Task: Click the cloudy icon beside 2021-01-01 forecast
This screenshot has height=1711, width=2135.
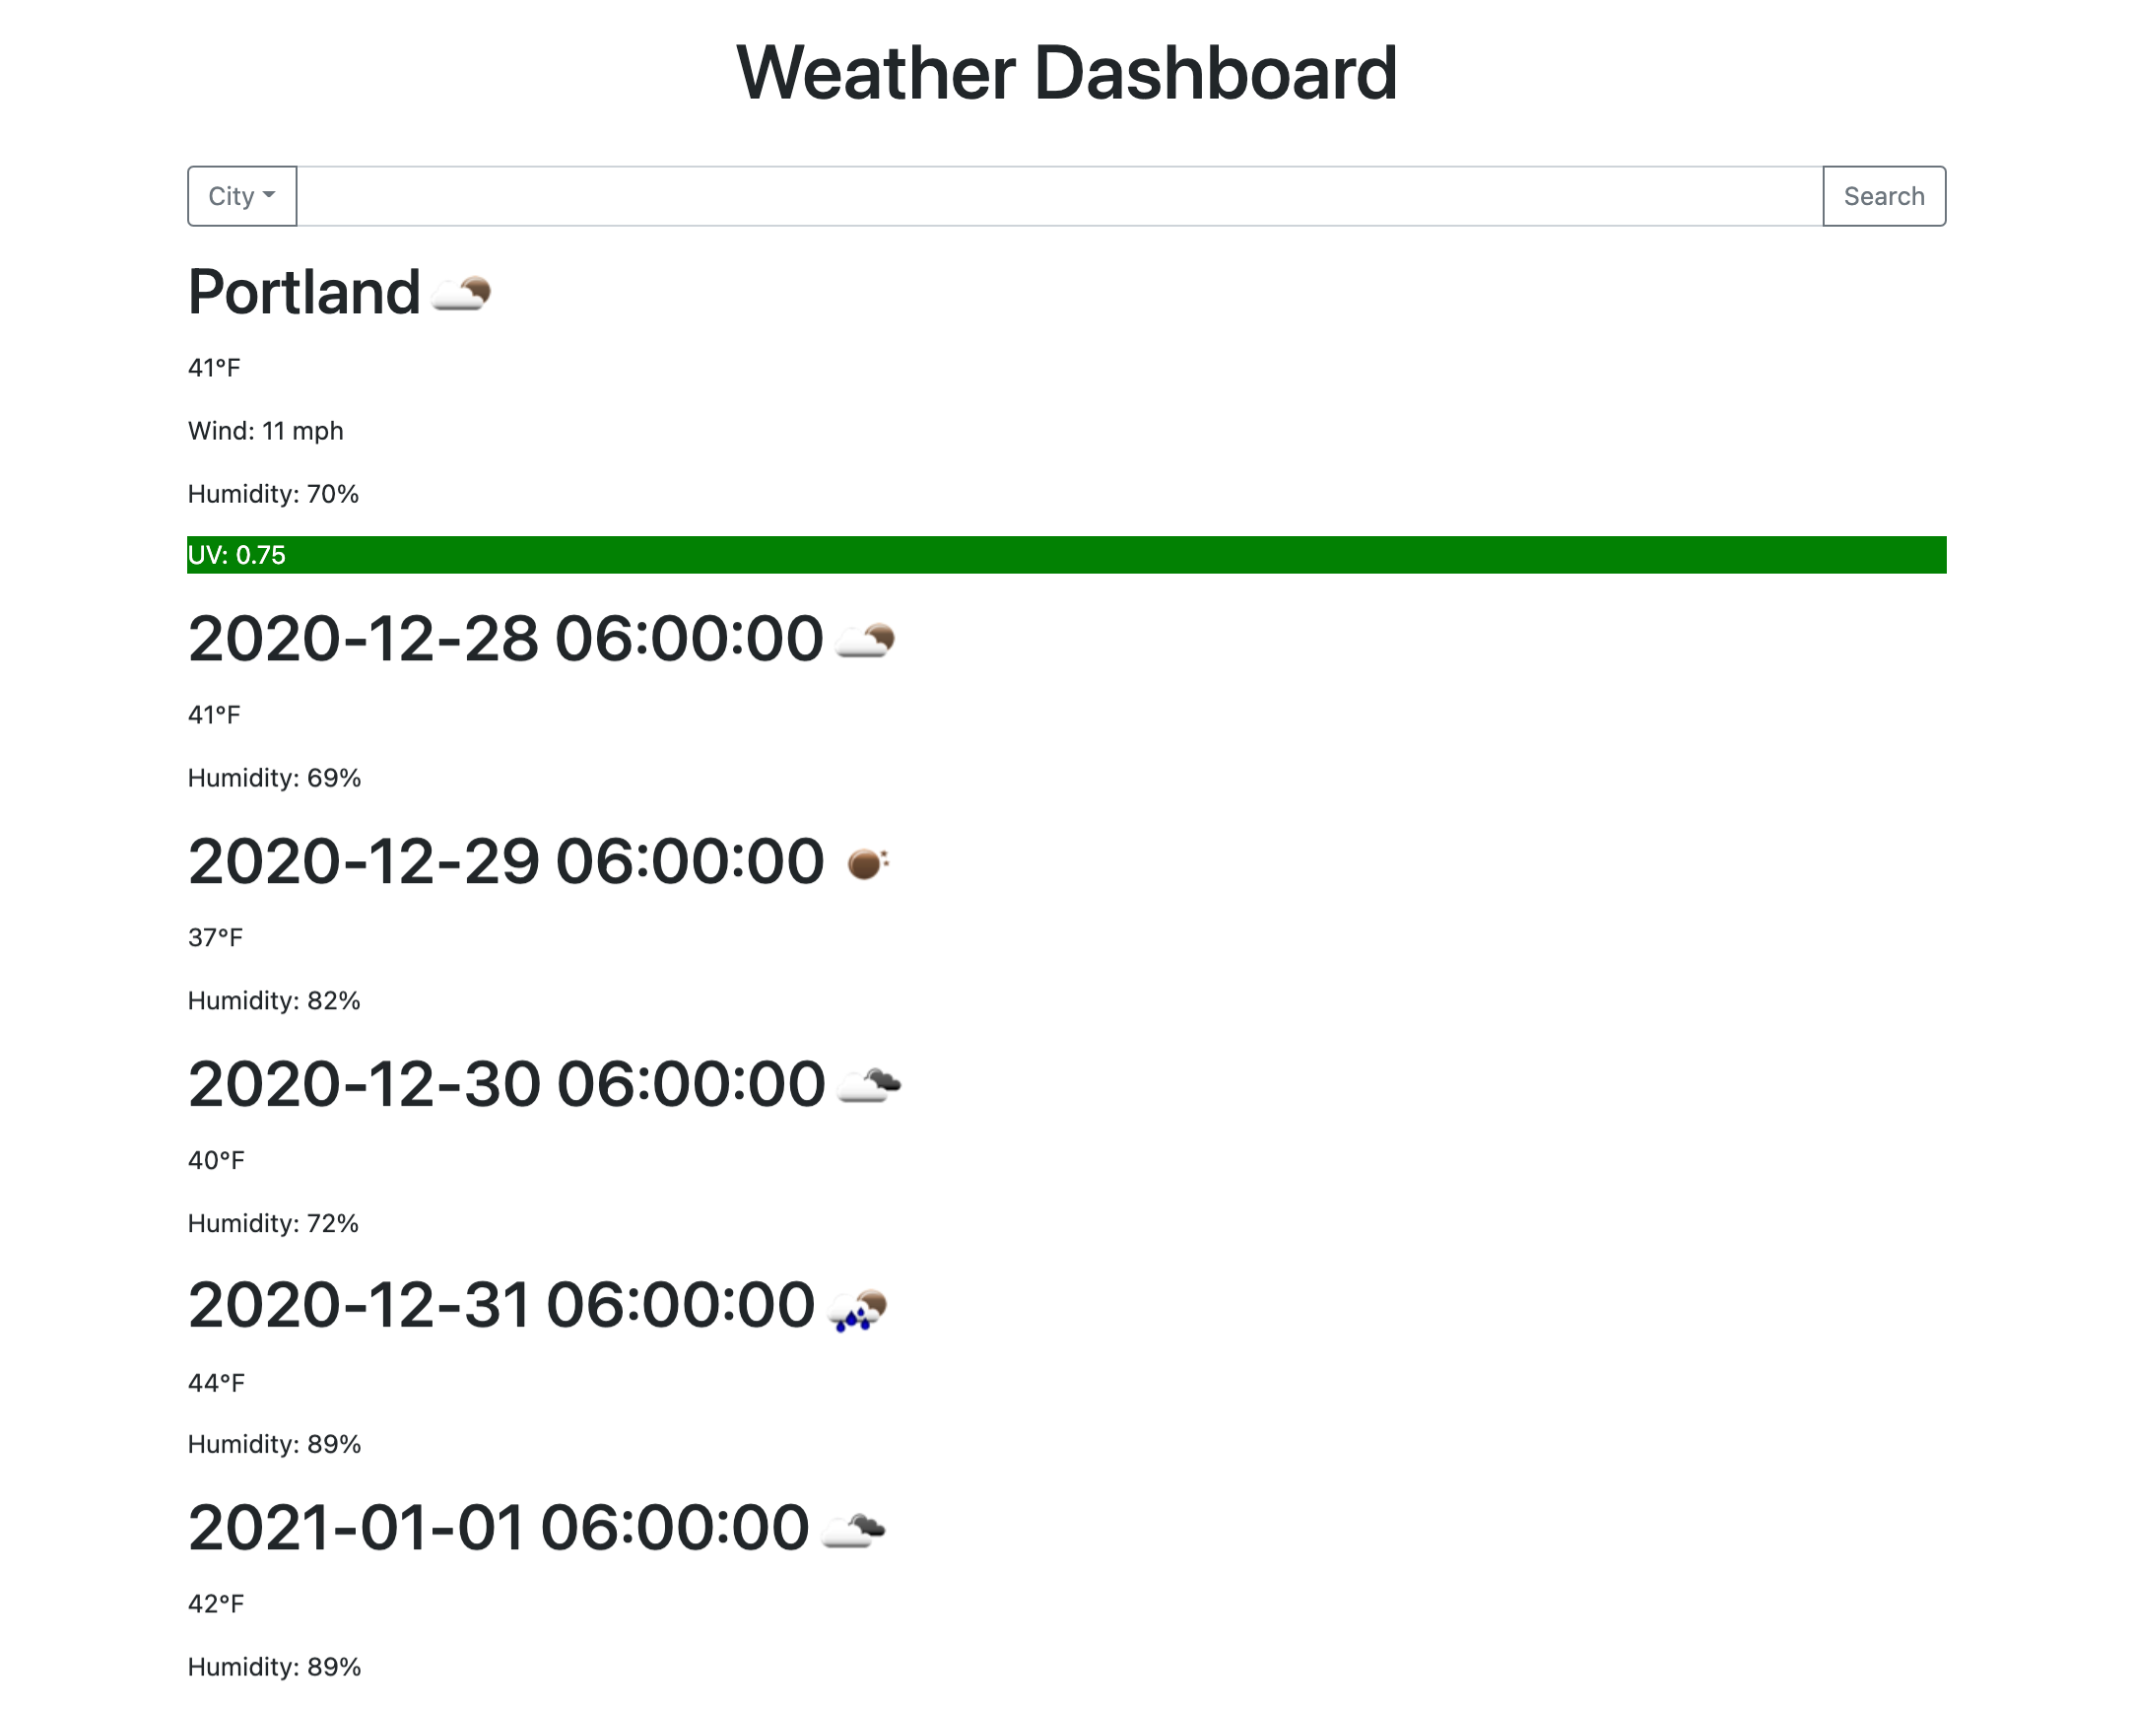Action: pos(853,1530)
